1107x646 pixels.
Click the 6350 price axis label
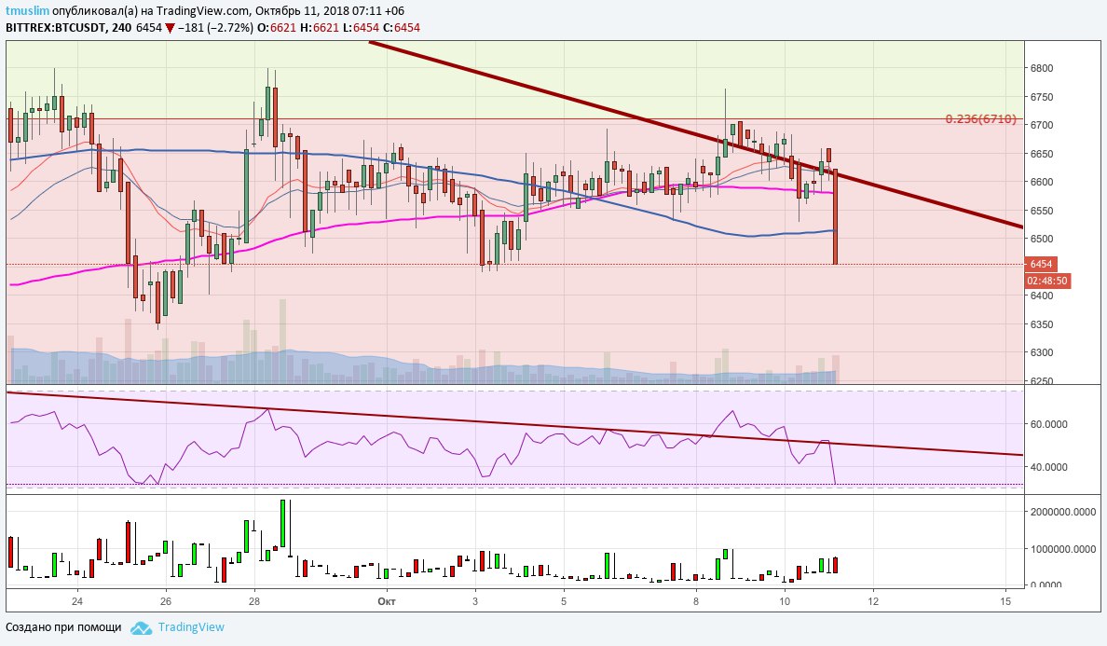click(1042, 324)
